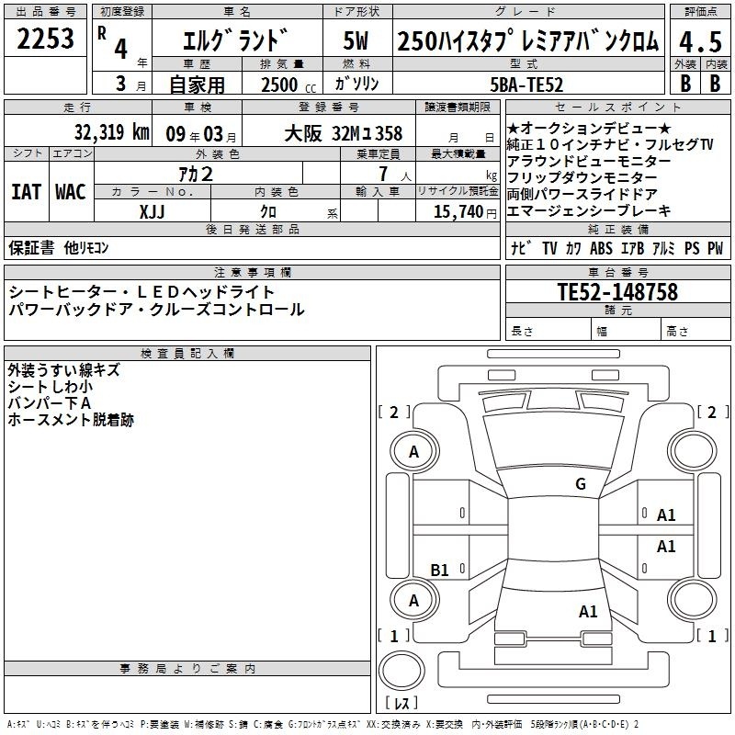Click the color code XJJ field
The width and height of the screenshot is (735, 735).
(x=153, y=211)
